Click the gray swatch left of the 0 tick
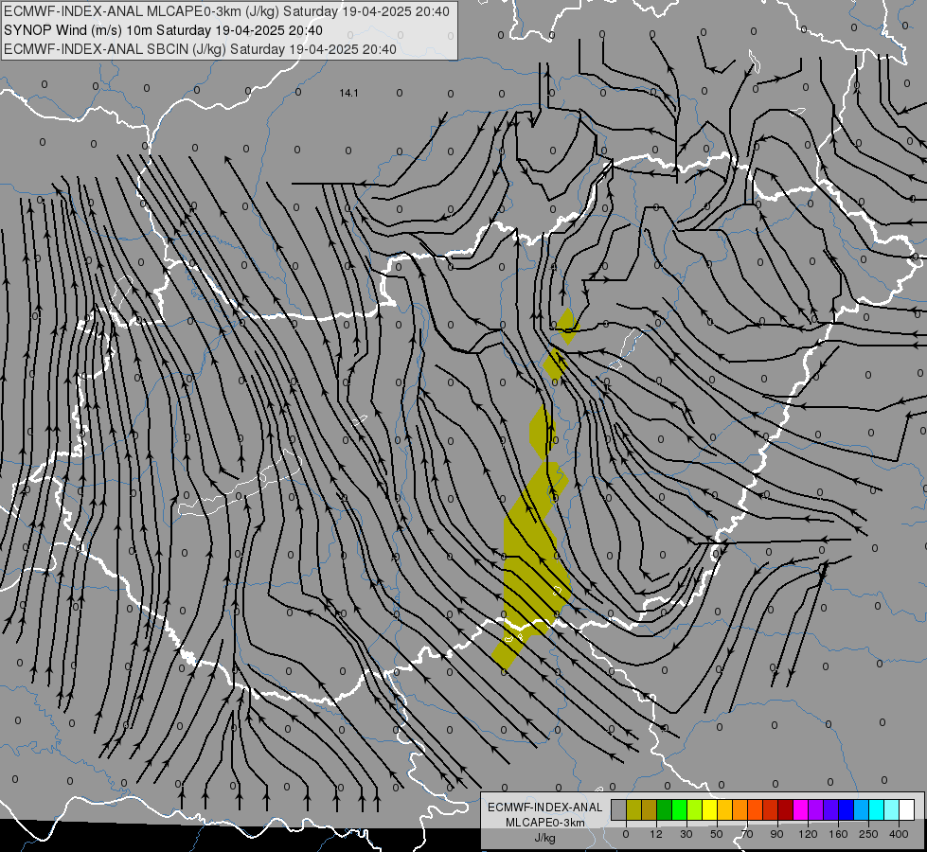 click(x=618, y=810)
